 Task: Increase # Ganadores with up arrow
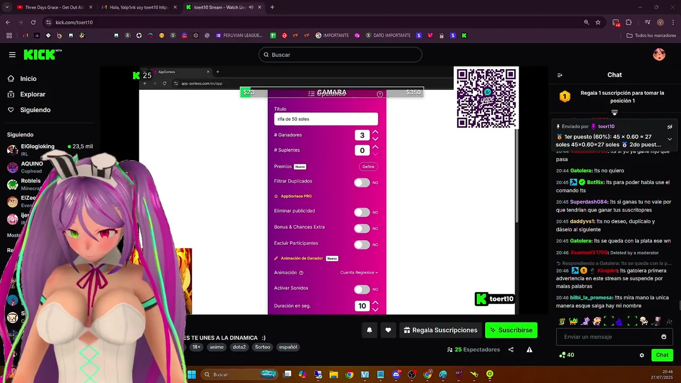[375, 131]
